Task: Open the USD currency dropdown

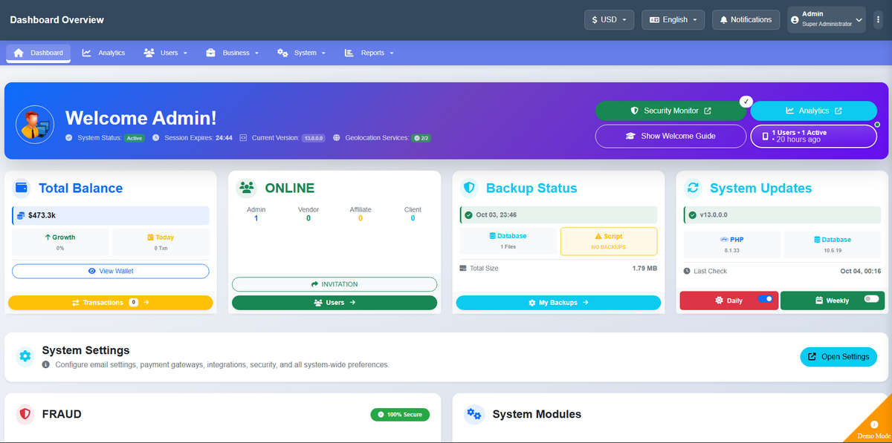Action: pyautogui.click(x=610, y=19)
